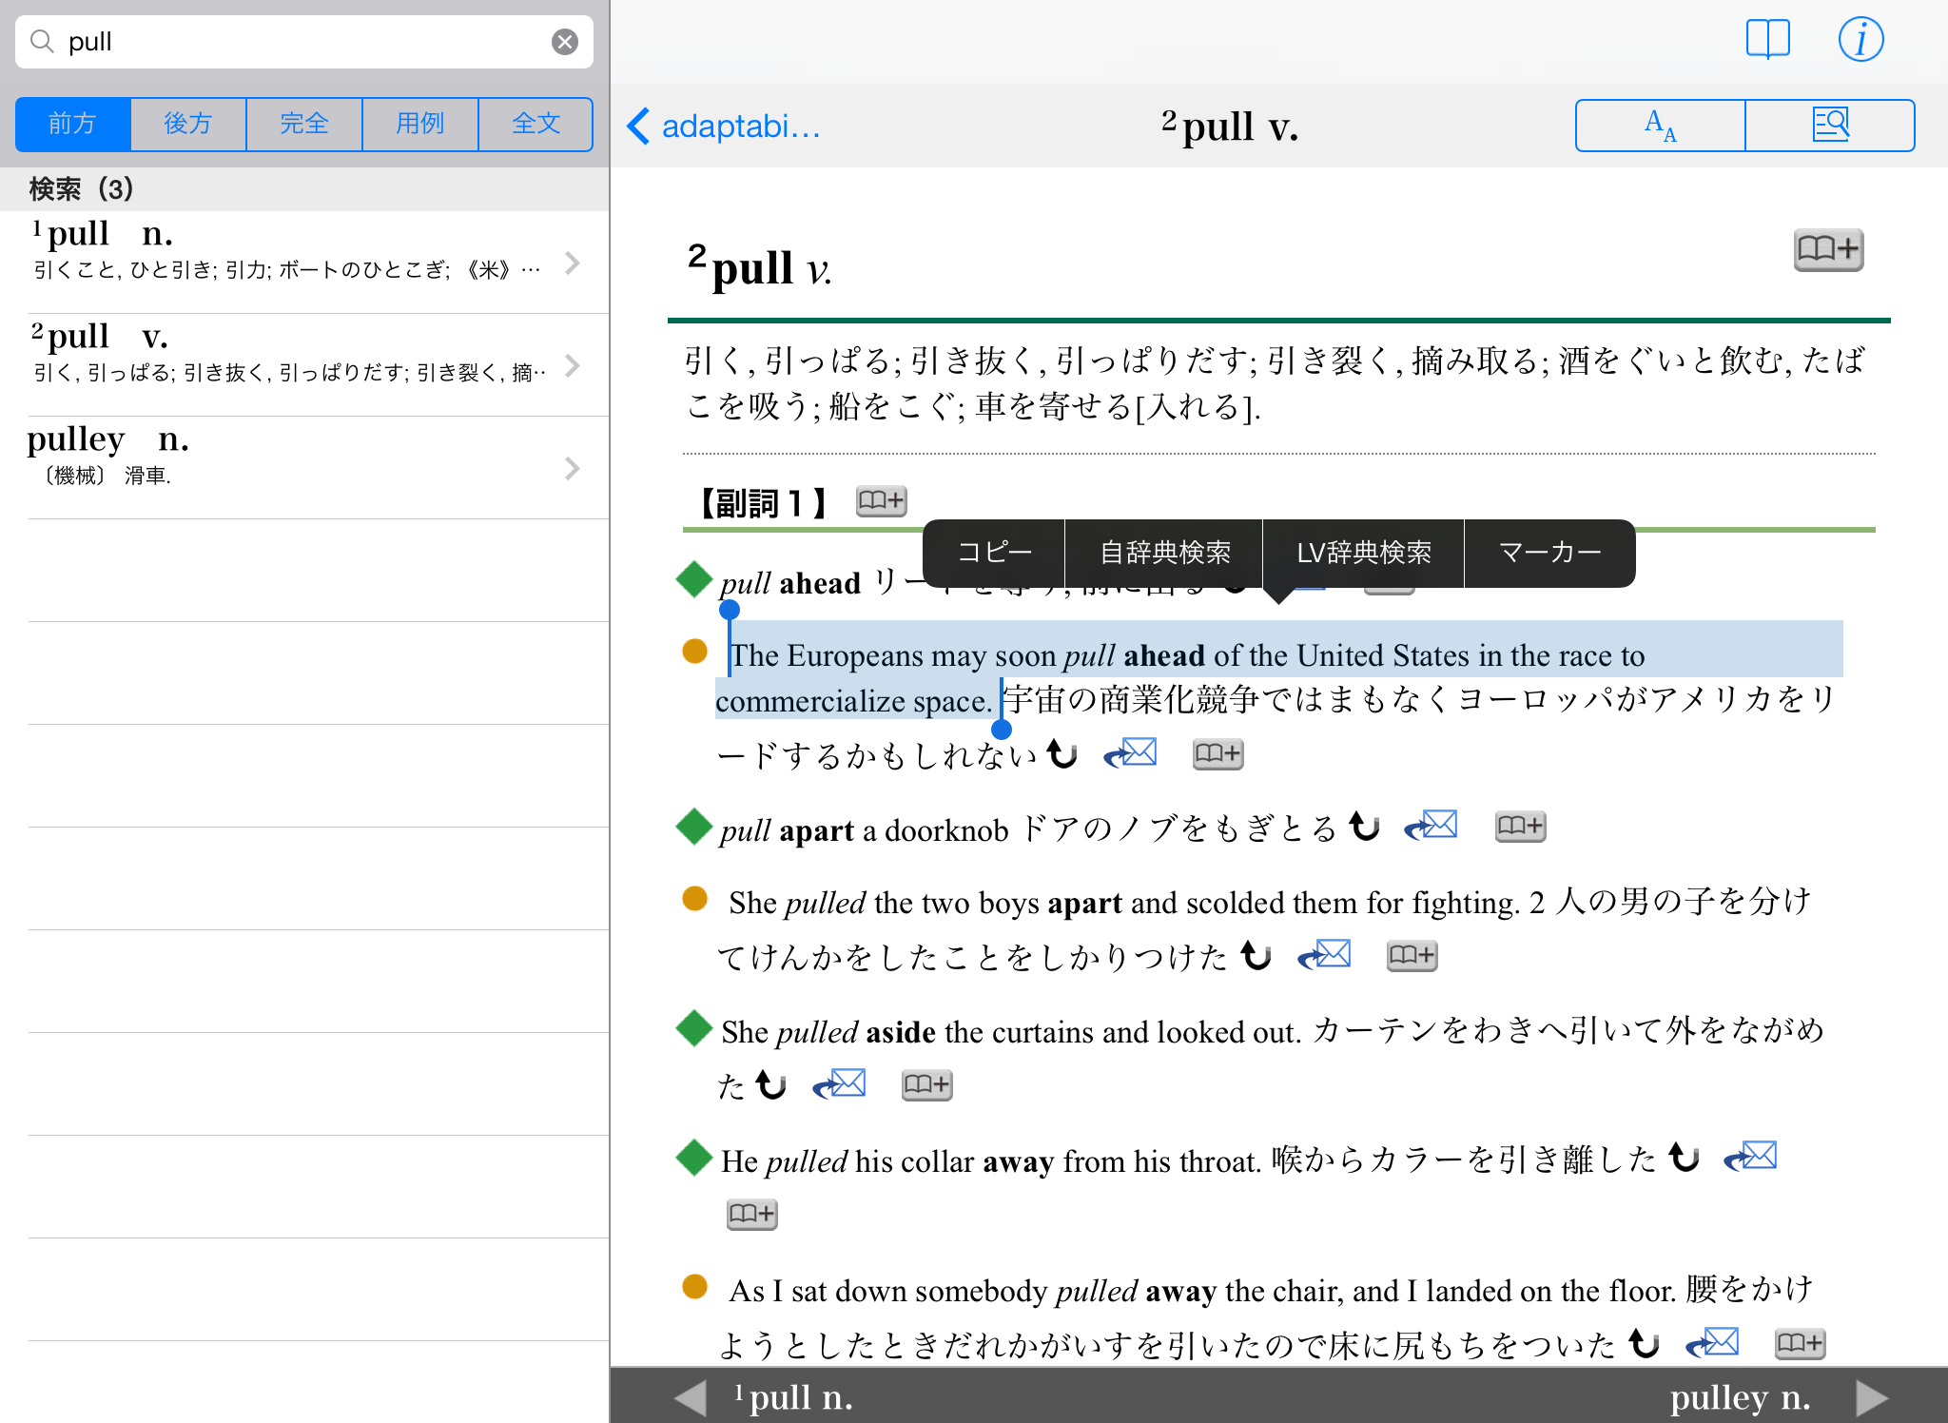Tap pronunciation replay arrow after collar example
Viewport: 1948px width, 1423px height.
(1684, 1158)
